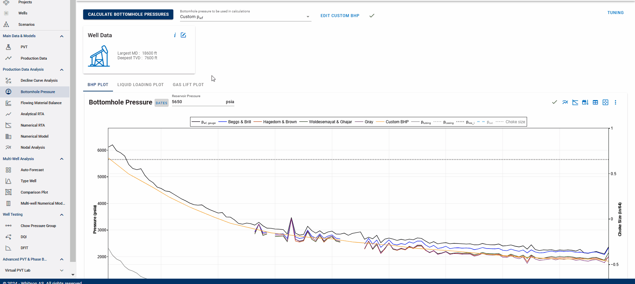Click the Auto-Forecast icon
The height and width of the screenshot is (284, 635).
pyautogui.click(x=8, y=170)
